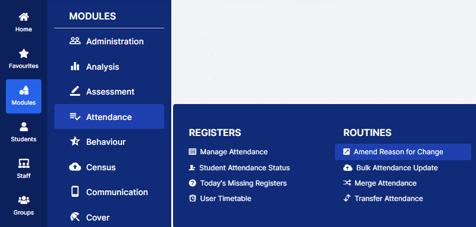Click the Analysis bar chart icon

coord(75,66)
